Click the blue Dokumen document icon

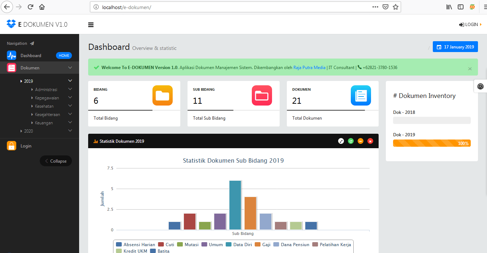[x=361, y=95]
